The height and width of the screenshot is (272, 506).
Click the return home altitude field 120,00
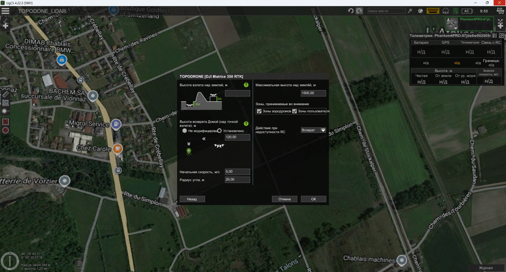(x=238, y=137)
